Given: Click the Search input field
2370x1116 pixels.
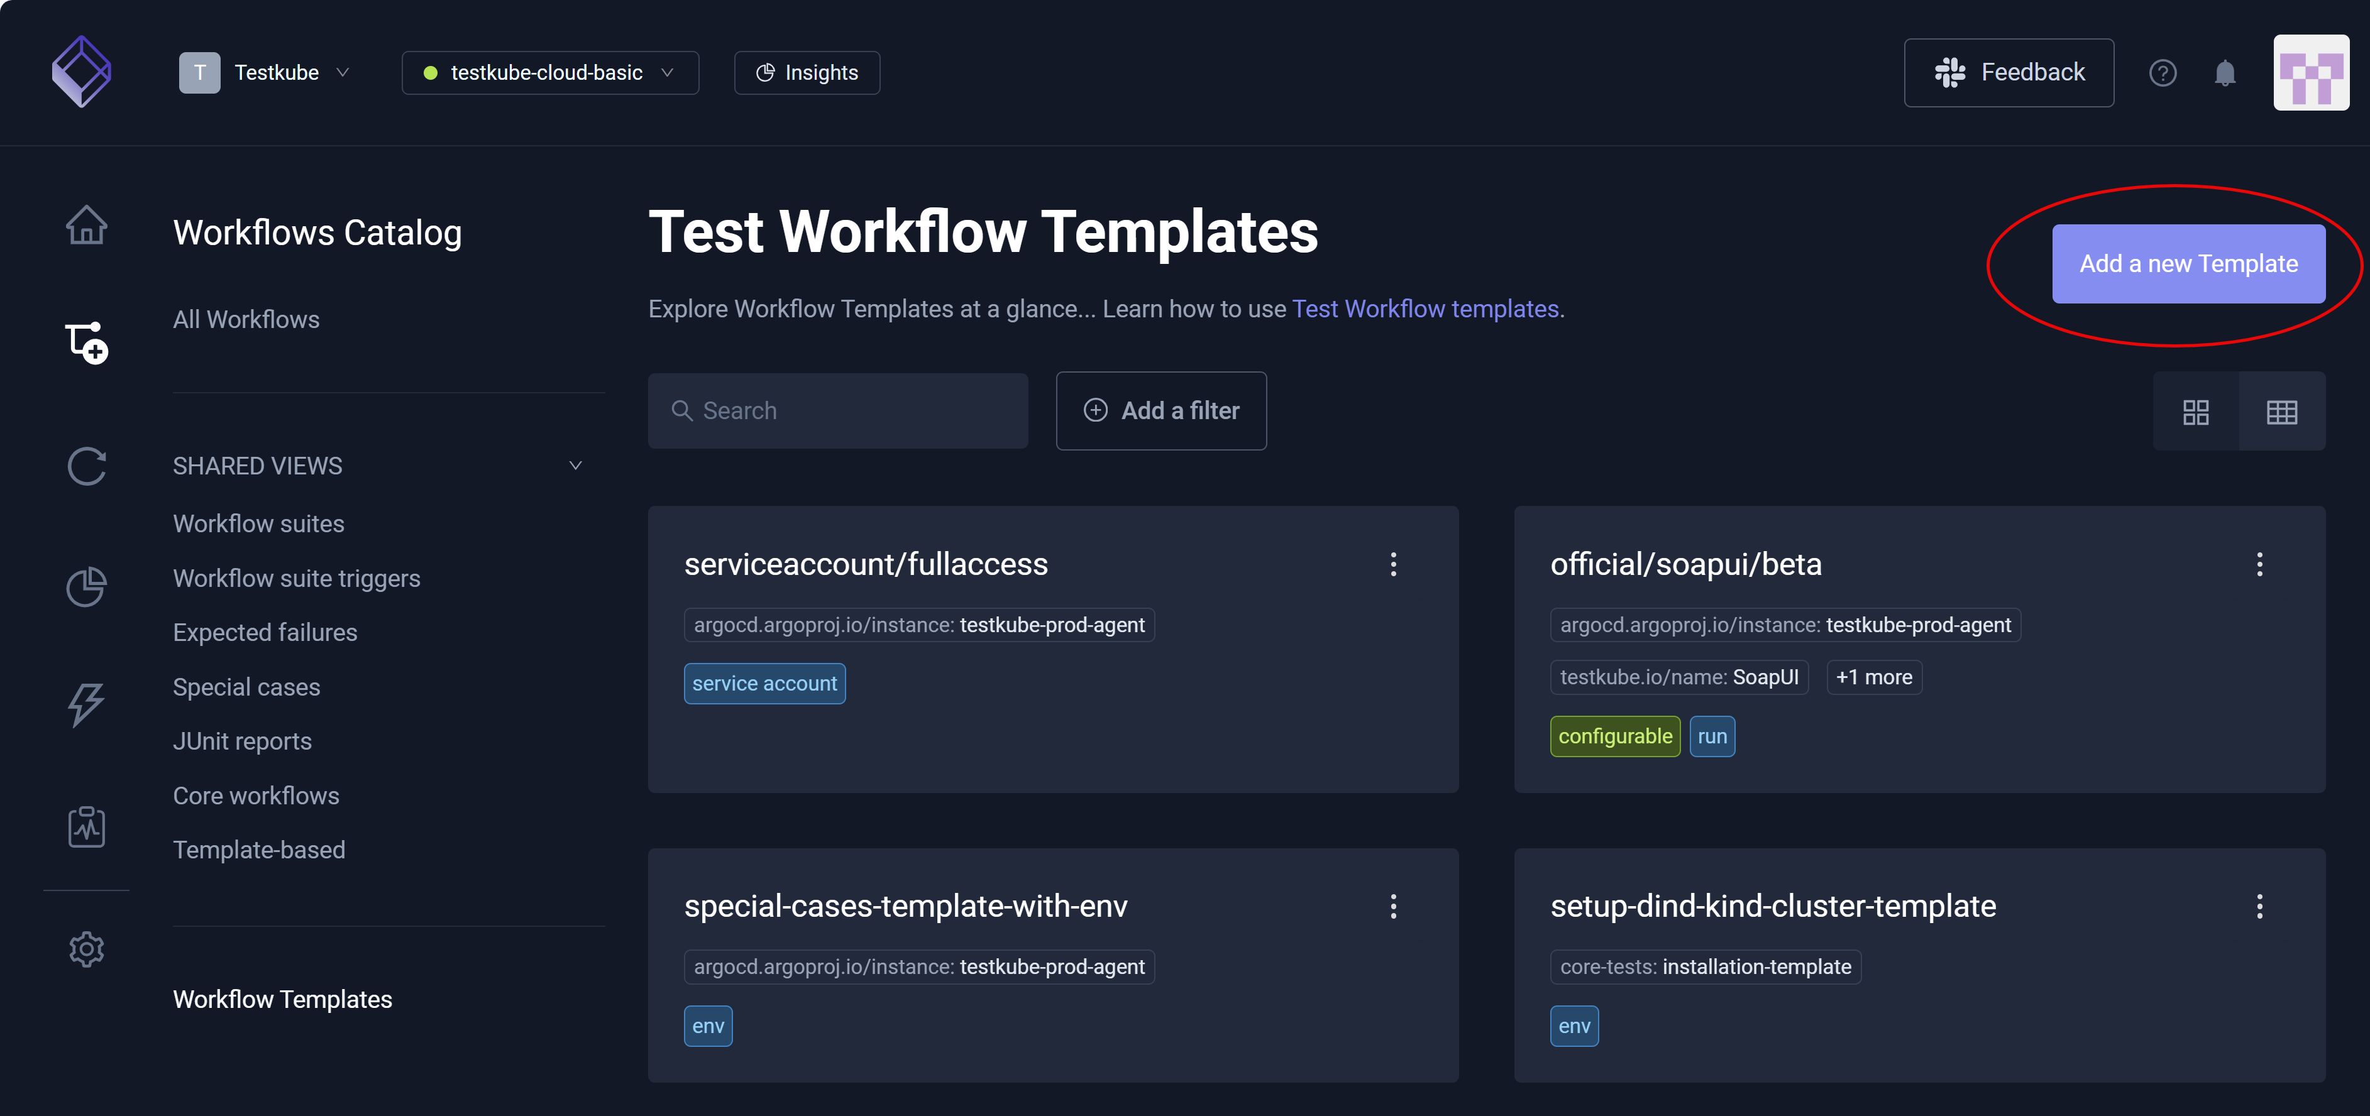Looking at the screenshot, I should (837, 410).
